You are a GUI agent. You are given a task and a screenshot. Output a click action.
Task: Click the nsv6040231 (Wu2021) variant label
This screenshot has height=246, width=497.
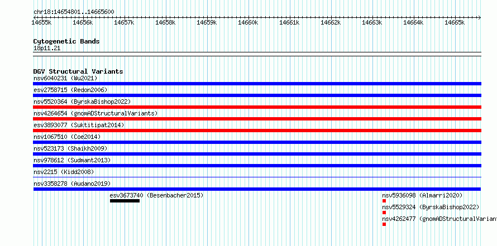[65, 78]
